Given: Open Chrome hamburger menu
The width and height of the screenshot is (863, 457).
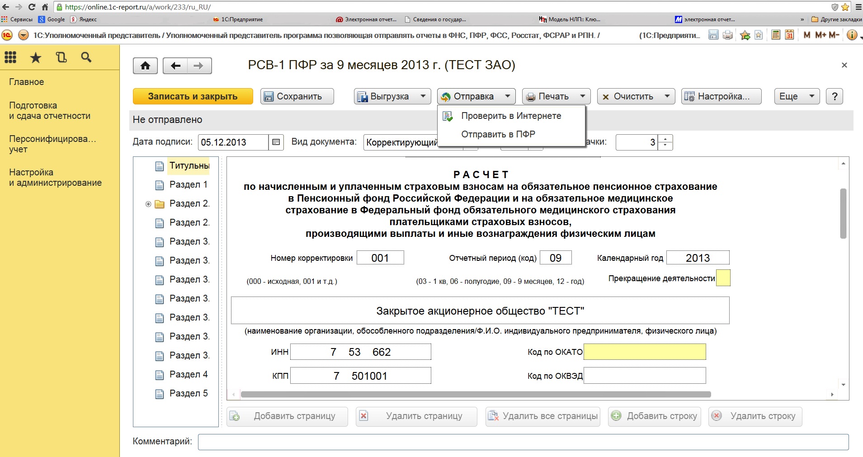Looking at the screenshot, I should click(x=858, y=7).
